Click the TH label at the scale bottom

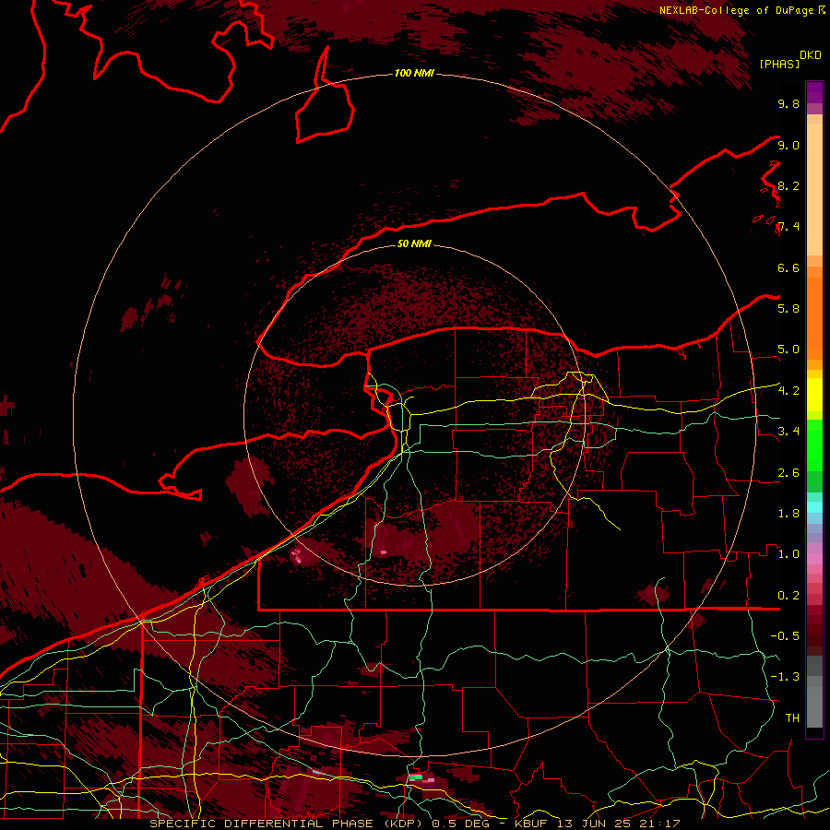[x=792, y=718]
